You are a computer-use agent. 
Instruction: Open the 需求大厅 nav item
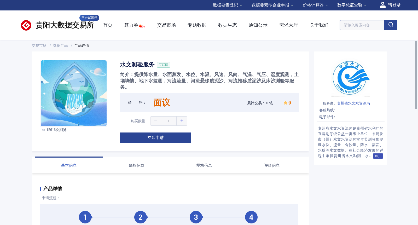[x=289, y=25]
